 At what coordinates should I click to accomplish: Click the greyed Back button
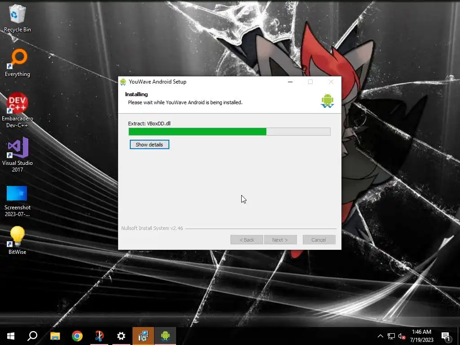click(x=247, y=240)
